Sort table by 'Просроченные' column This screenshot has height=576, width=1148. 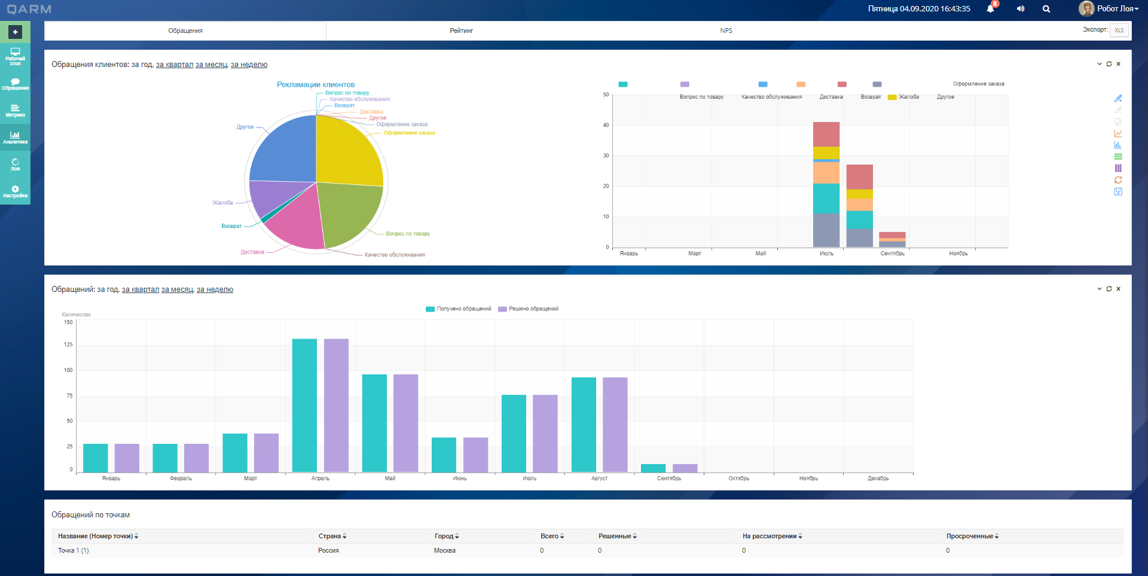tap(972, 537)
